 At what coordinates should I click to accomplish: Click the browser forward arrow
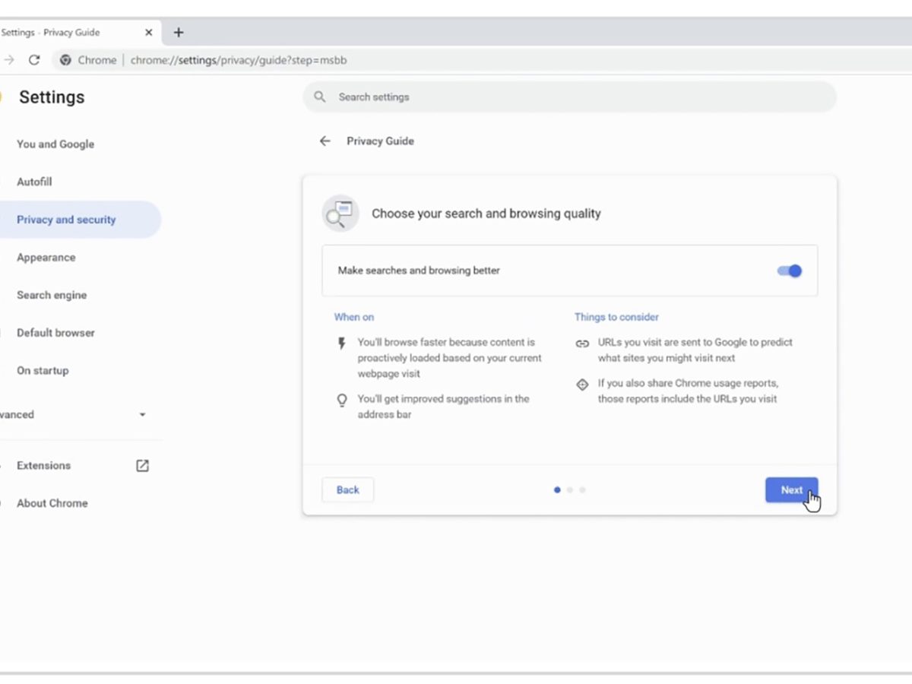coord(9,60)
